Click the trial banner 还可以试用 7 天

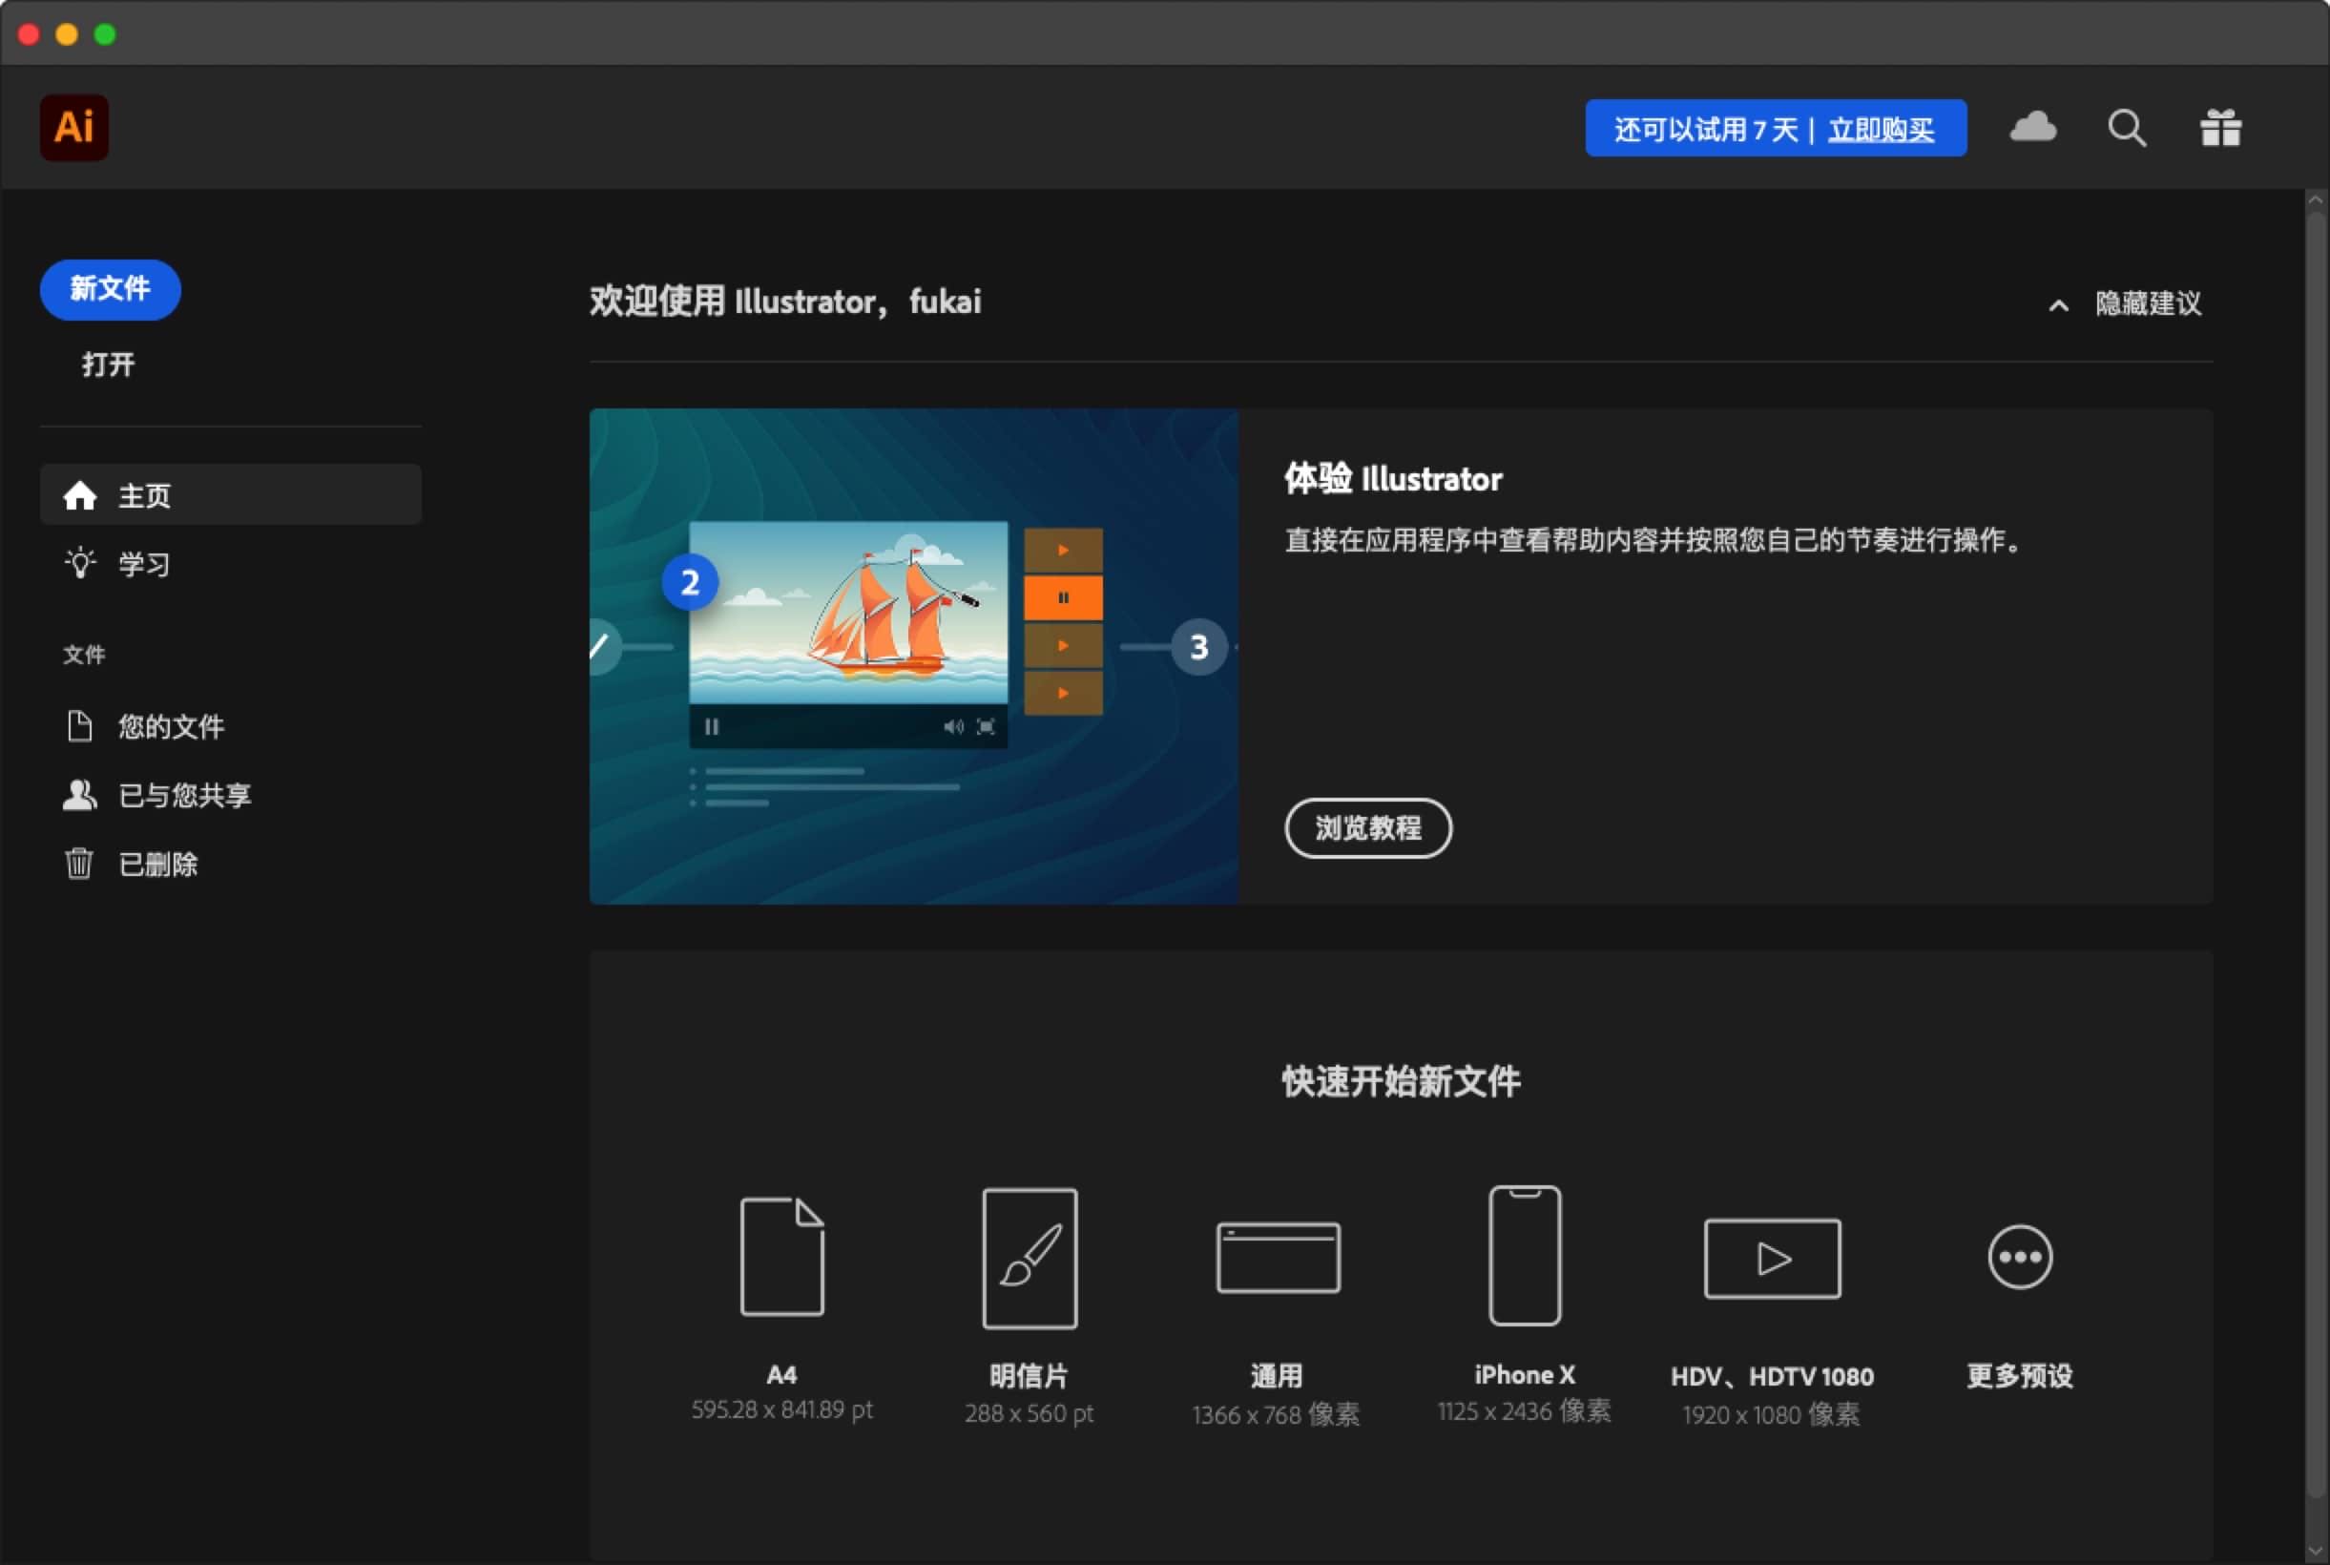point(1705,129)
